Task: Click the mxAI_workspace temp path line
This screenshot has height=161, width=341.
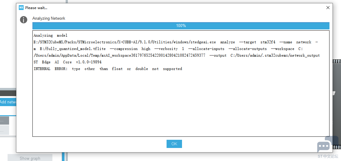Action: [x=177, y=55]
